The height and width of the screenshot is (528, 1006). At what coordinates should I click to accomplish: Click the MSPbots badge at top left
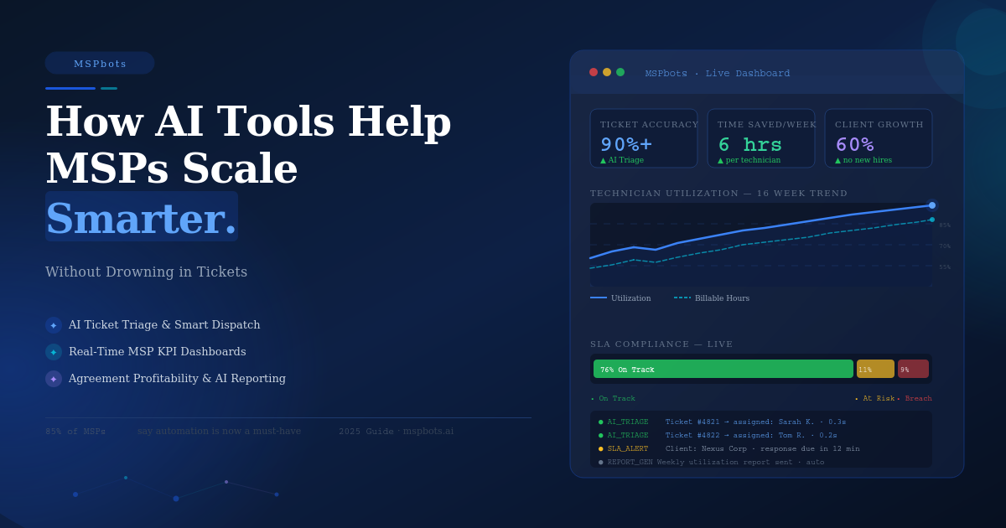coord(100,64)
